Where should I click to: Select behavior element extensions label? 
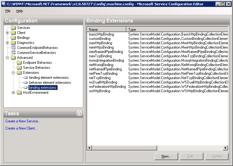point(50,83)
